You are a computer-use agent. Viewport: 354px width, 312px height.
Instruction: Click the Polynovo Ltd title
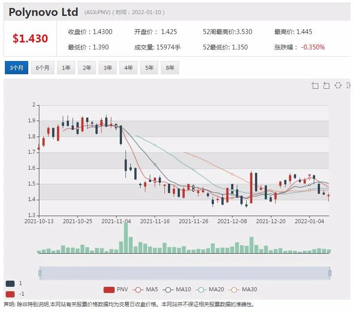[43, 12]
